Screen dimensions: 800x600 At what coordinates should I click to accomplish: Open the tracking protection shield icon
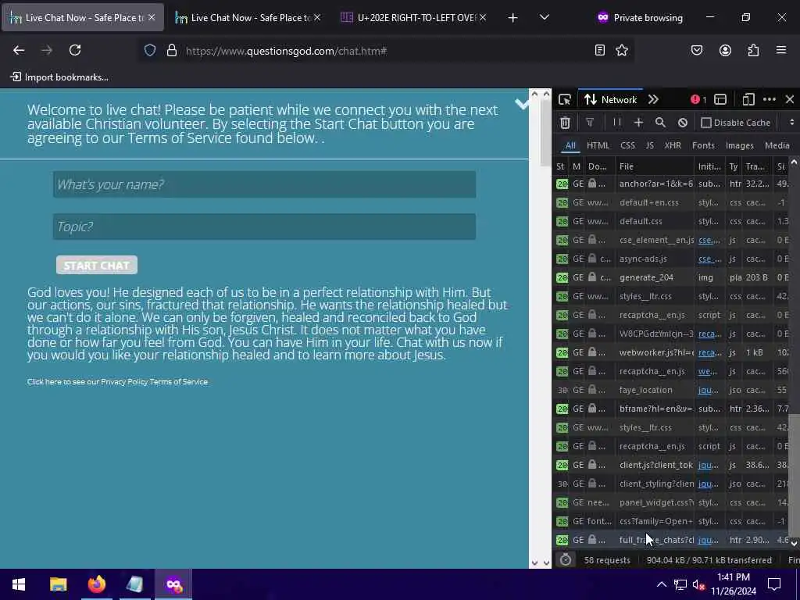[x=150, y=50]
